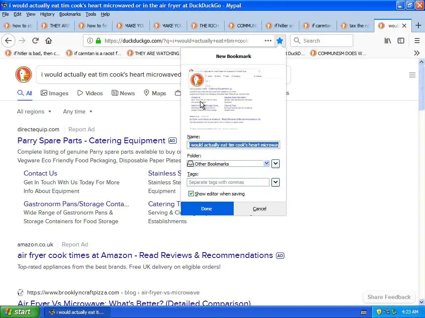Open page actions three-dot menu in the address bar

tap(268, 41)
